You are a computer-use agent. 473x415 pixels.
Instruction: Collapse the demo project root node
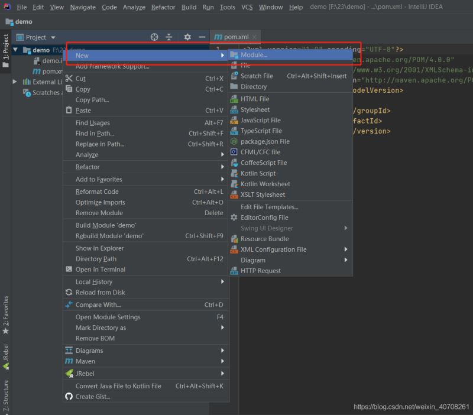pyautogui.click(x=14, y=50)
